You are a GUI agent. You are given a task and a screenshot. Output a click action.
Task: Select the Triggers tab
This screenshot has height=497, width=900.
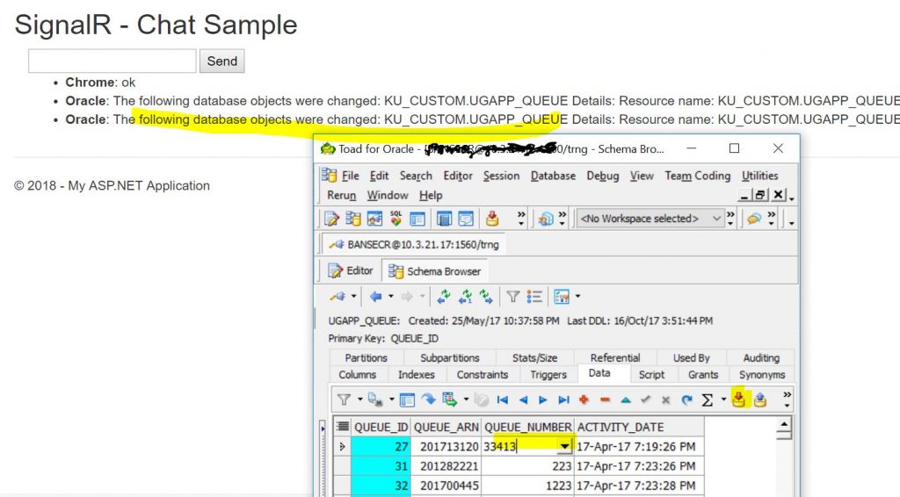(548, 375)
